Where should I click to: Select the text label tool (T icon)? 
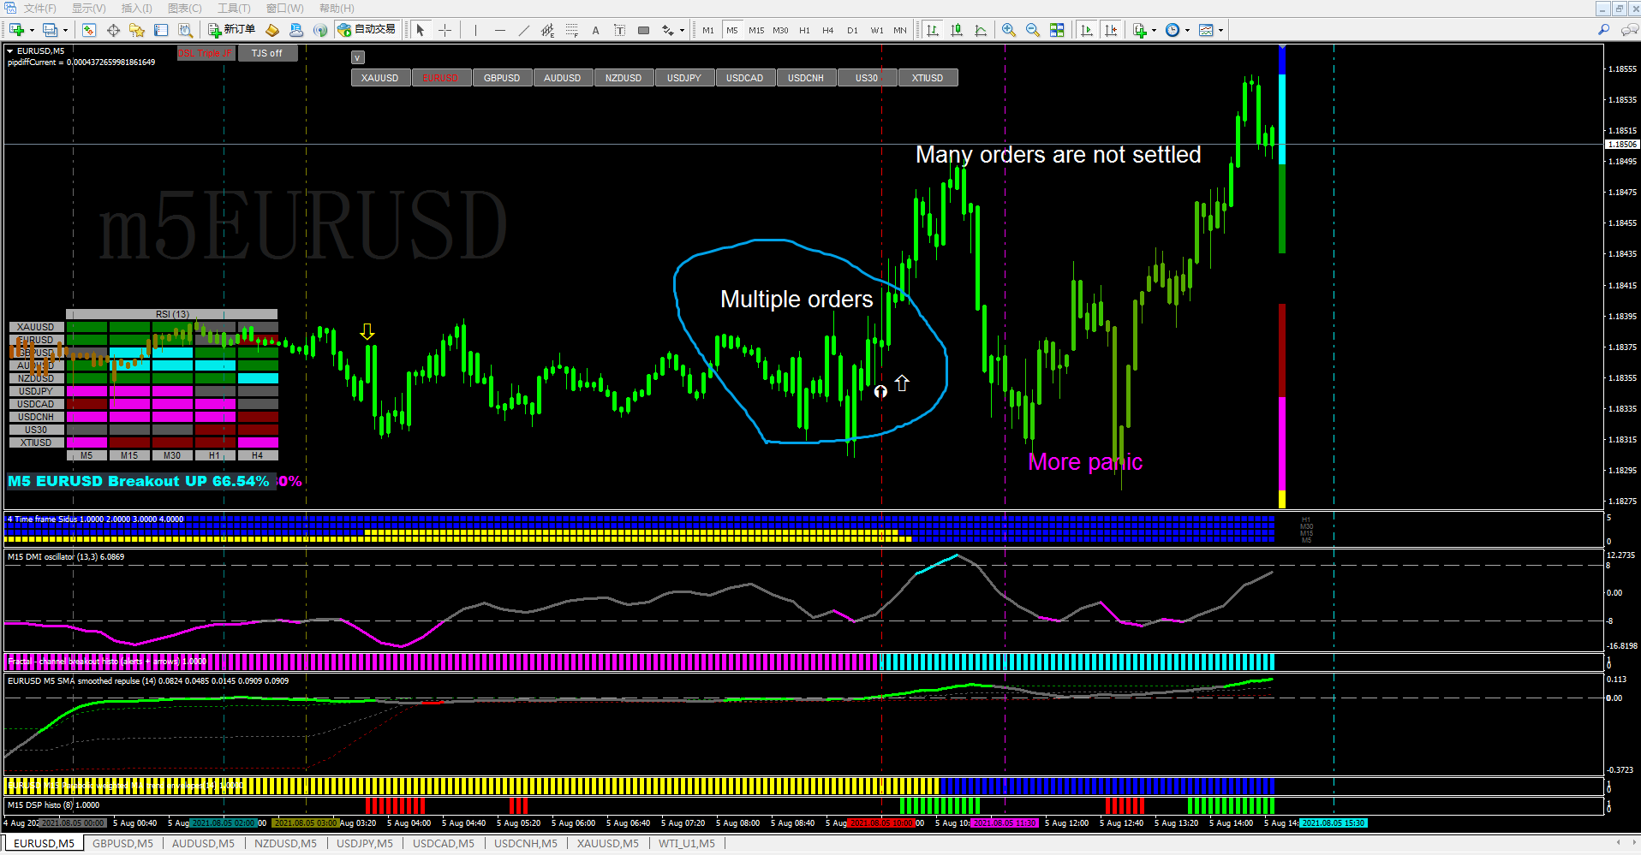(619, 30)
